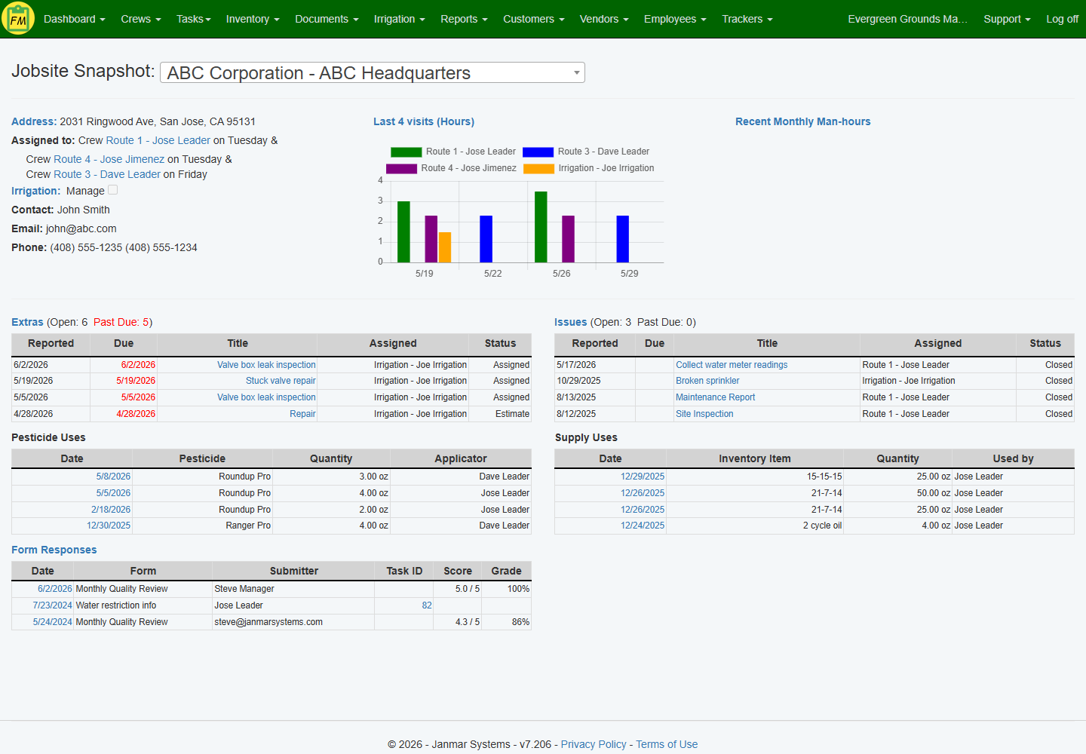
Task: Click the Extras Status column header
Action: click(x=500, y=343)
